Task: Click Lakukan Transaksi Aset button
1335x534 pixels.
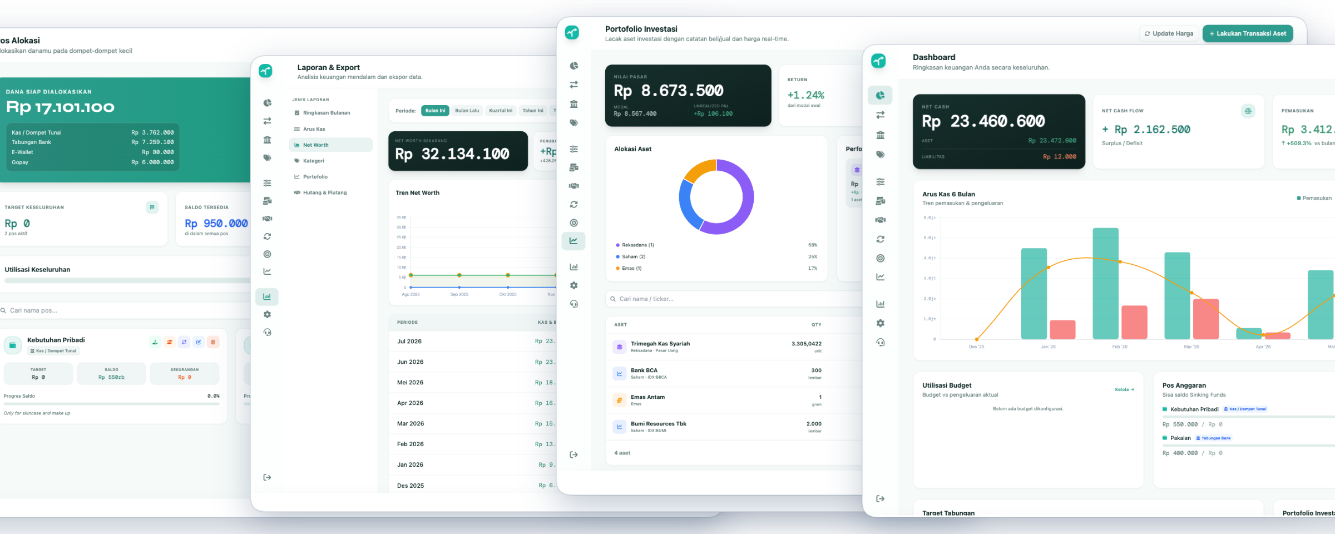Action: coord(1248,33)
